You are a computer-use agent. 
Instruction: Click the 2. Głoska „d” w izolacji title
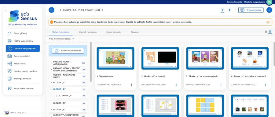coord(153,76)
